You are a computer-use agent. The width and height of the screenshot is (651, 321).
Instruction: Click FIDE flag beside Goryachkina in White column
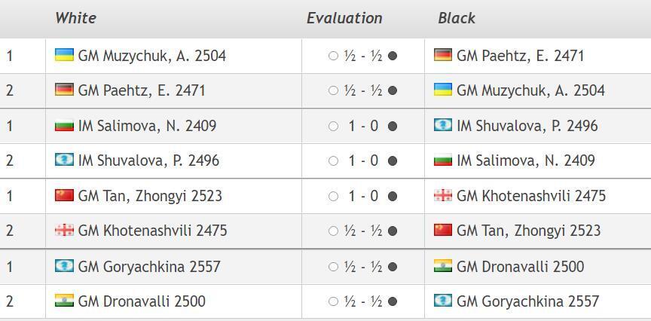pos(64,266)
